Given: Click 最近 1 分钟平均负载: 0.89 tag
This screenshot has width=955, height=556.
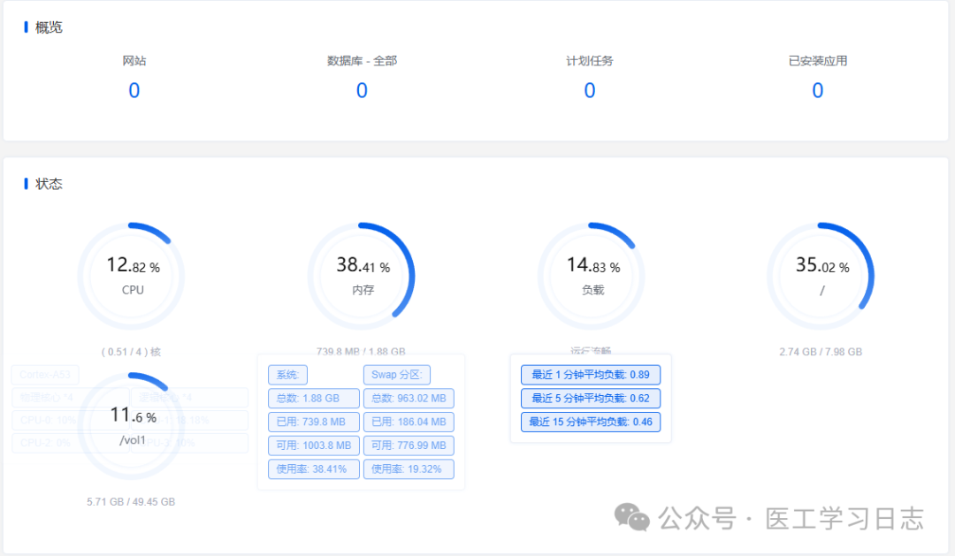Looking at the screenshot, I should [591, 375].
